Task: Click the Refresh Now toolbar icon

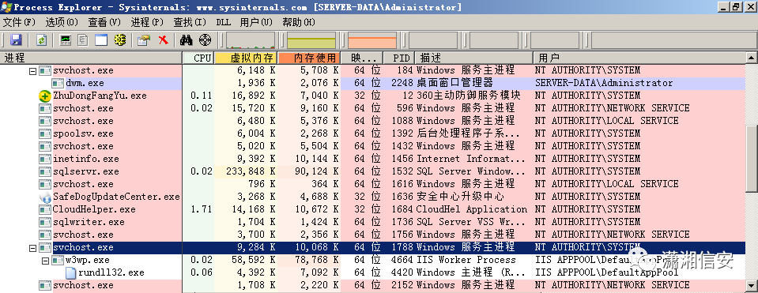Action: tap(42, 40)
